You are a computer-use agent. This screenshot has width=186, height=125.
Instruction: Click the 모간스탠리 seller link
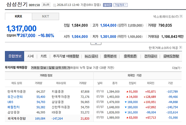coord(15,97)
